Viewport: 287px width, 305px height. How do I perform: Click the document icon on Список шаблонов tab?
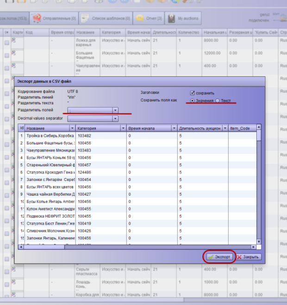(x=85, y=18)
